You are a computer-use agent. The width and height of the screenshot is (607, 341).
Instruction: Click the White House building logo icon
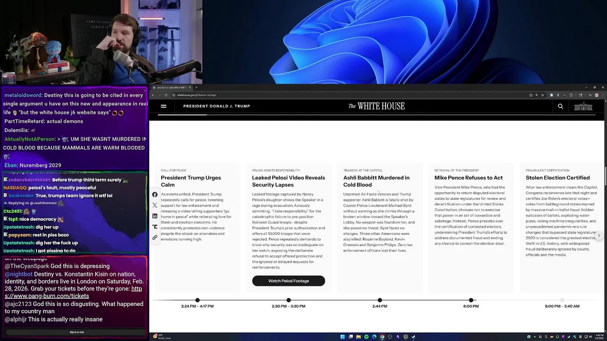coord(583,107)
